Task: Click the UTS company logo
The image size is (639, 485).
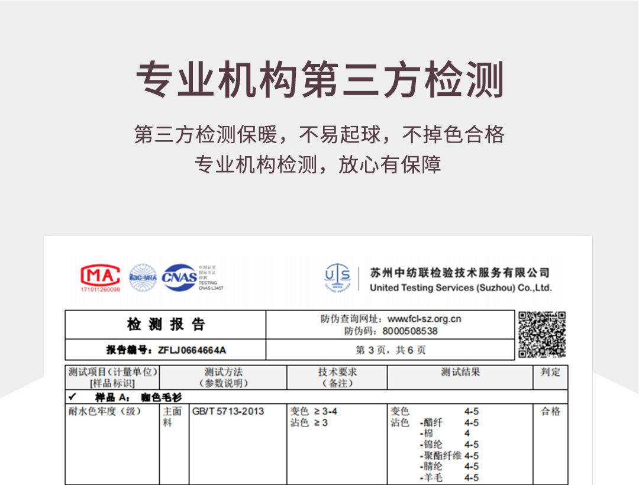Action: pos(337,278)
